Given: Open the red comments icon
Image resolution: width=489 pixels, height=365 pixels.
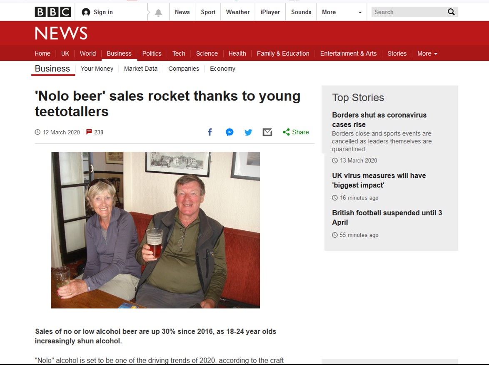Looking at the screenshot, I should pos(89,132).
